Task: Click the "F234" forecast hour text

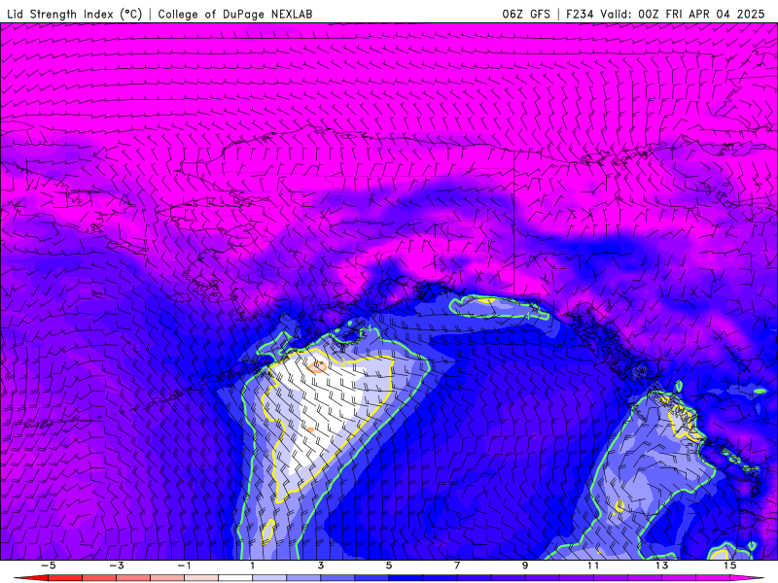Action: pos(580,14)
